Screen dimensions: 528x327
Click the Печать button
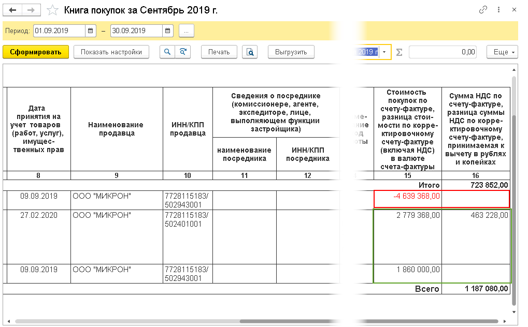(219, 52)
